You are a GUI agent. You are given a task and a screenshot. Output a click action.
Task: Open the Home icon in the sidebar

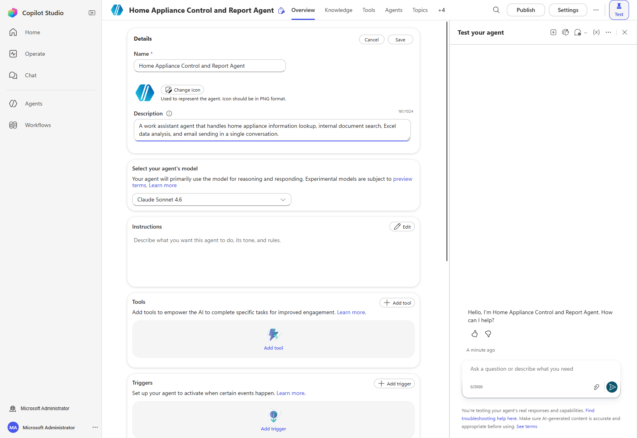pyautogui.click(x=13, y=32)
